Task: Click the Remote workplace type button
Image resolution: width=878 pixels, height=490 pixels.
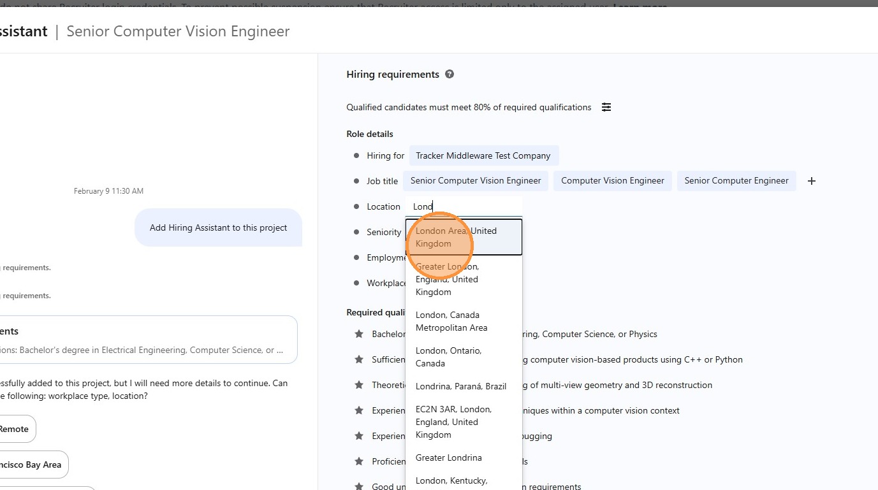Action: (x=14, y=429)
